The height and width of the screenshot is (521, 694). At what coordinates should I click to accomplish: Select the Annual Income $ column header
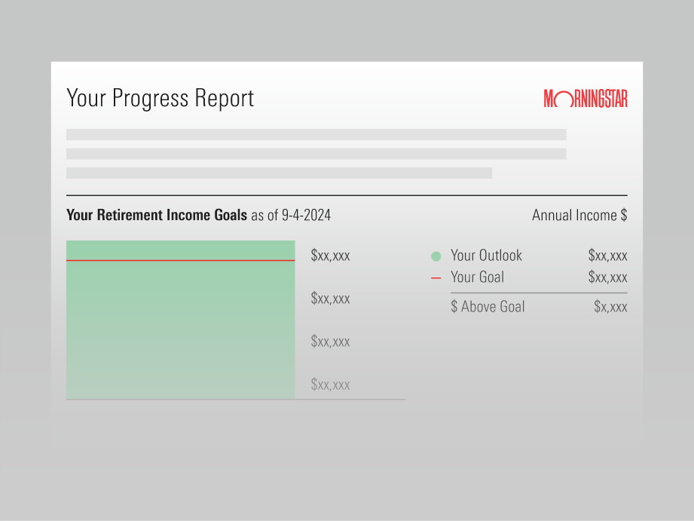coord(579,216)
